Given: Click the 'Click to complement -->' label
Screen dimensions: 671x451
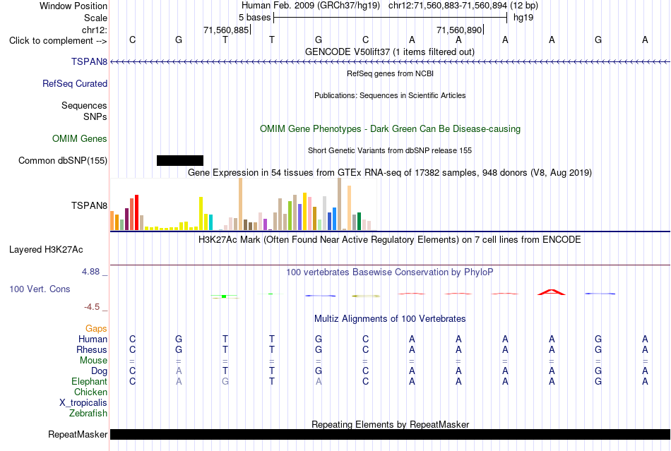Looking at the screenshot, I should tap(58, 41).
